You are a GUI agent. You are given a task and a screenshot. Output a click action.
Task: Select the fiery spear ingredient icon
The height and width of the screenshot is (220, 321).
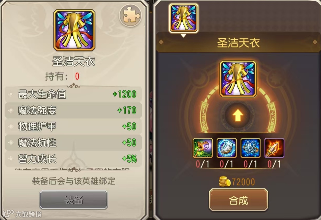tap(274, 148)
